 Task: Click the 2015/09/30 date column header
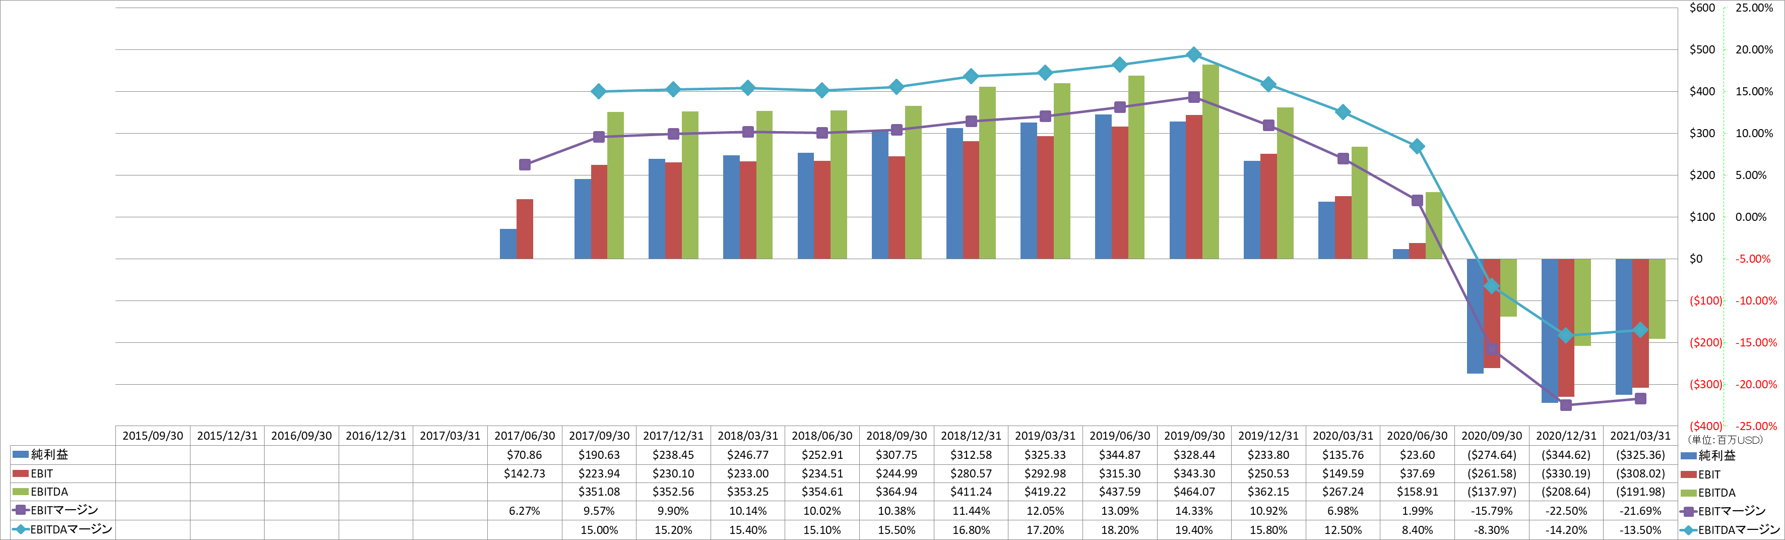152,435
